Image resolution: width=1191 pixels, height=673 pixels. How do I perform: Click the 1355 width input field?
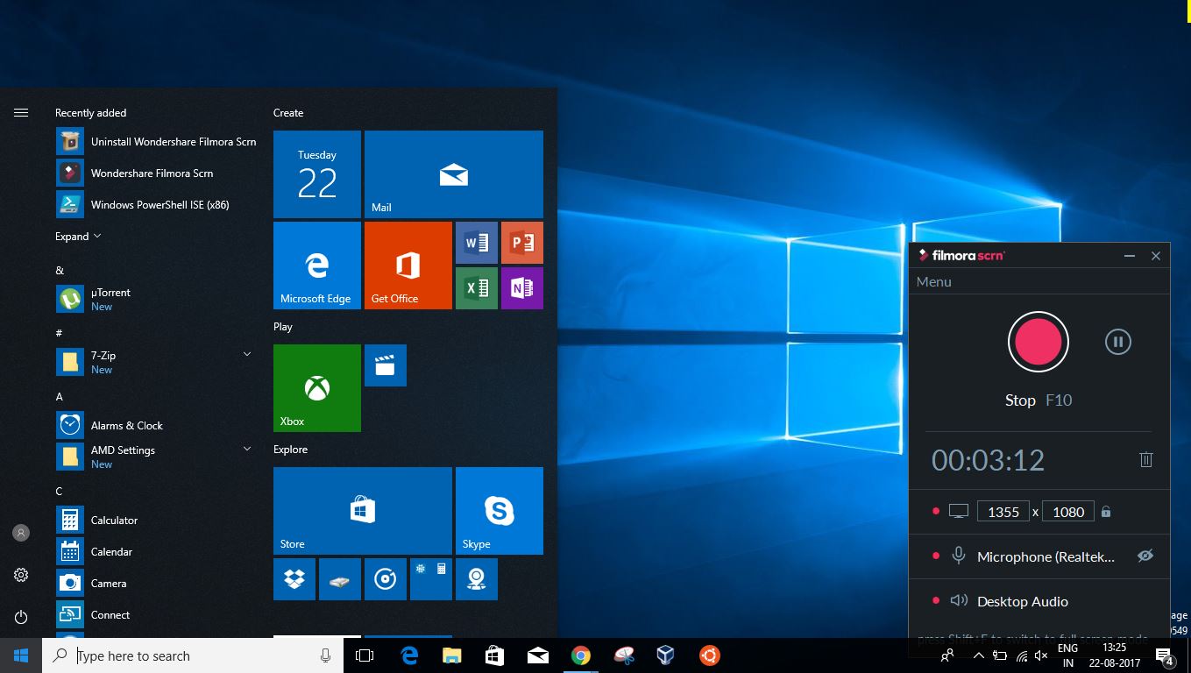click(x=1003, y=511)
